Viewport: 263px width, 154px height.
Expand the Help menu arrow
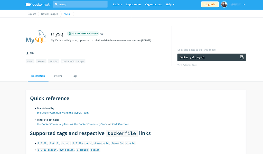point(174,5)
